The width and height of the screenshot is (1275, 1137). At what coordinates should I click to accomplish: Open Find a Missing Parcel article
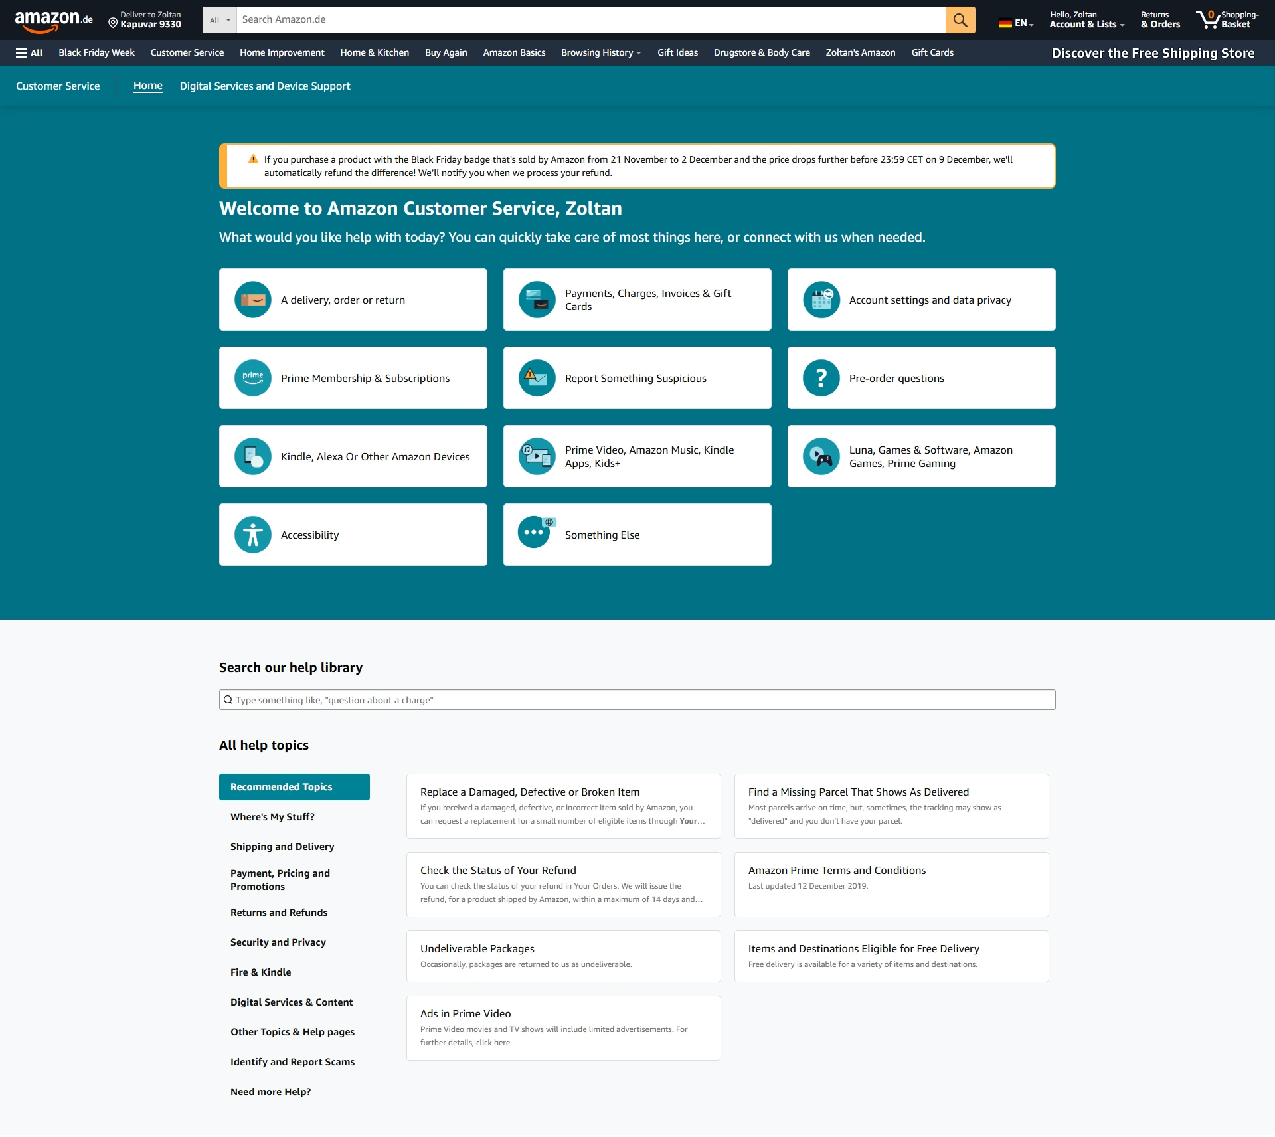(x=892, y=806)
